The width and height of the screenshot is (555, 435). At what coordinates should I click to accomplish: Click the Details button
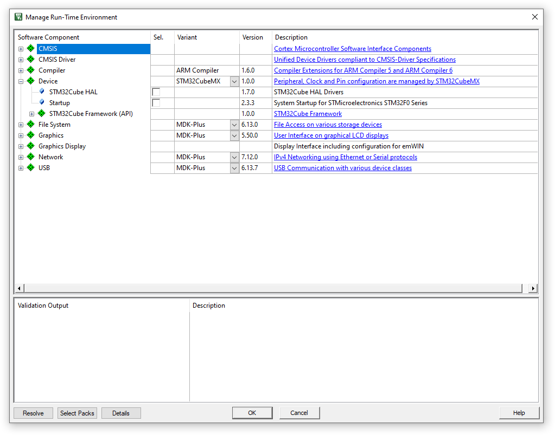tap(121, 413)
